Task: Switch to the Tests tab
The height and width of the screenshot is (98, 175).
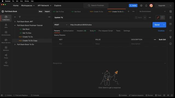Action: 118,31
